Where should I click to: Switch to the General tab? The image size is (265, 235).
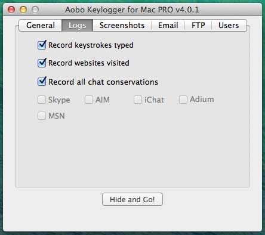[41, 26]
